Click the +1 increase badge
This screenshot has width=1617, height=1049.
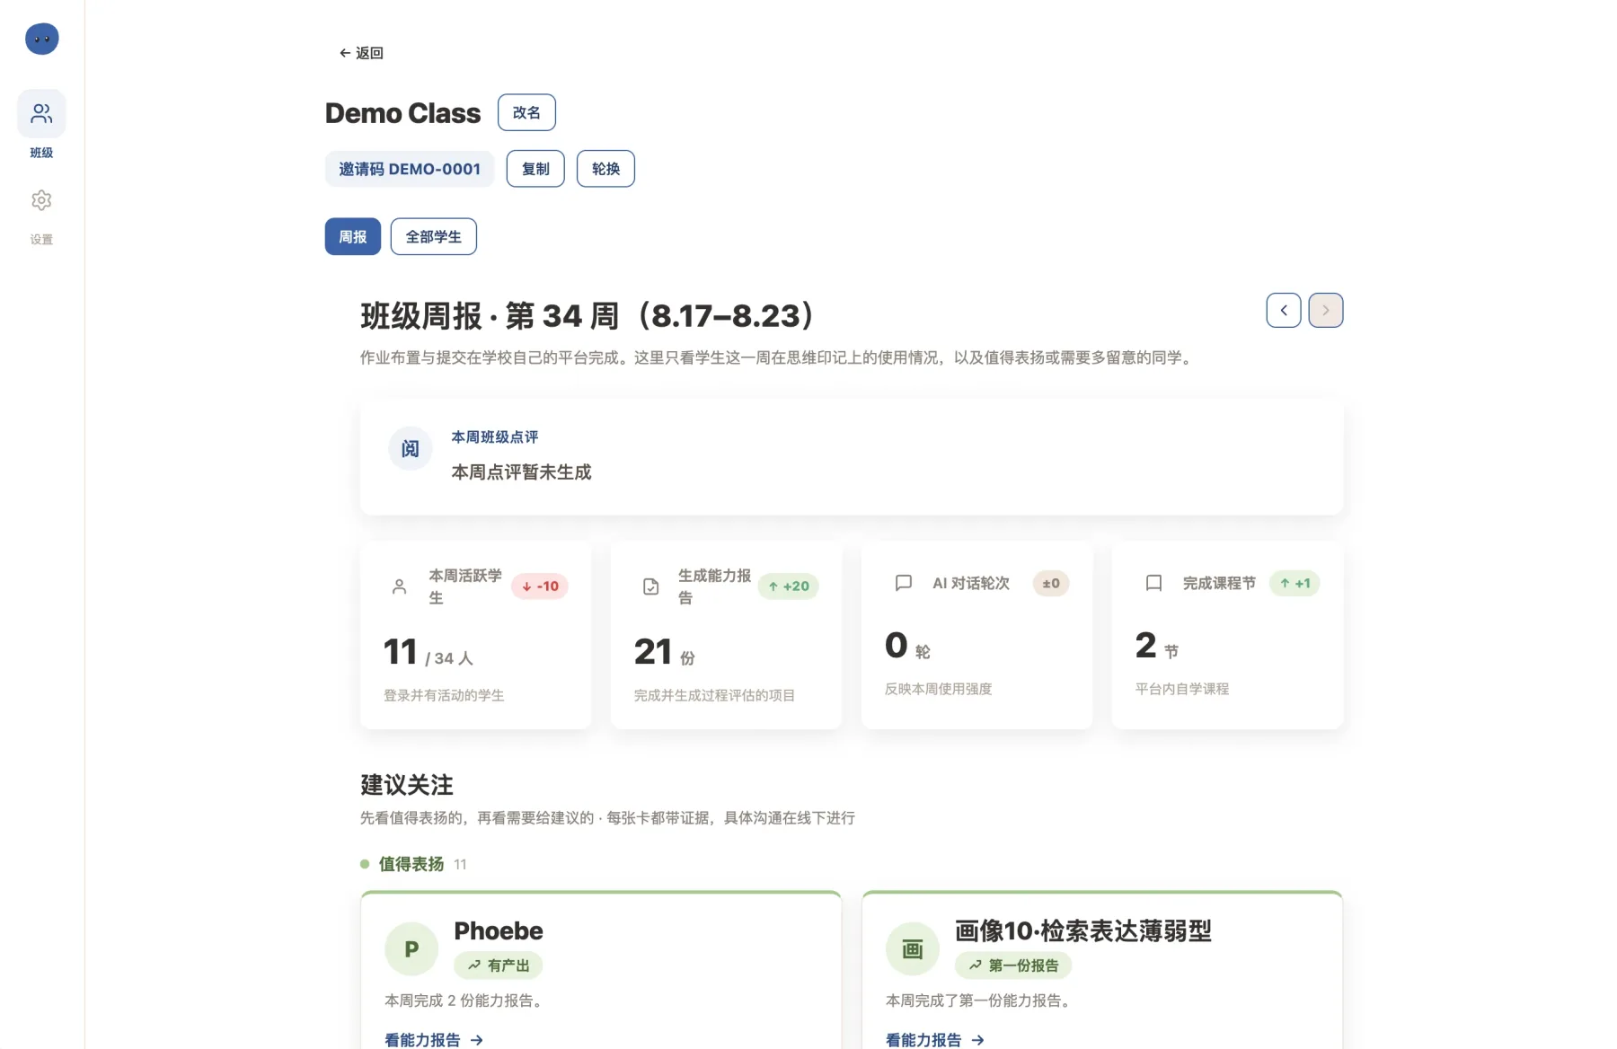tap(1294, 583)
